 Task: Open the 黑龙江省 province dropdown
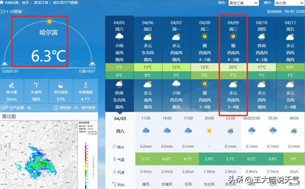coord(243,3)
